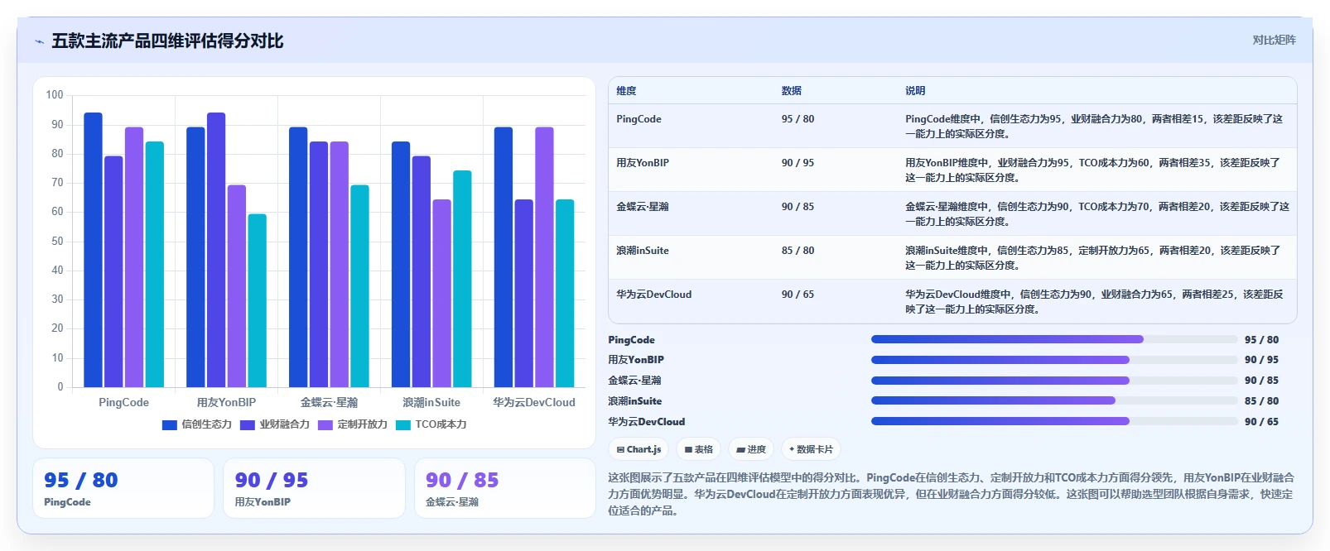Open the 95 / 80 PingCode stat card
The width and height of the screenshot is (1330, 551).
(123, 488)
